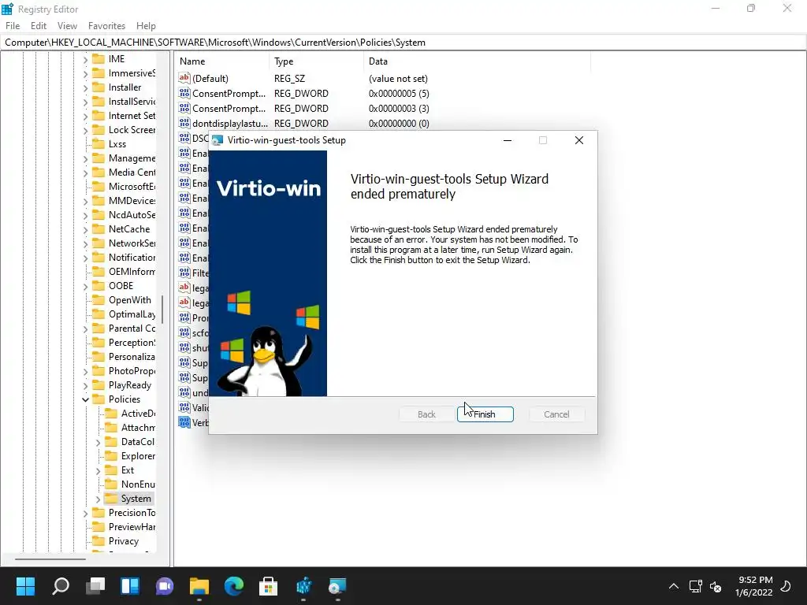Screen dimensions: 807x605
Task: Open the Help menu in Registry Editor
Action: pyautogui.click(x=146, y=26)
